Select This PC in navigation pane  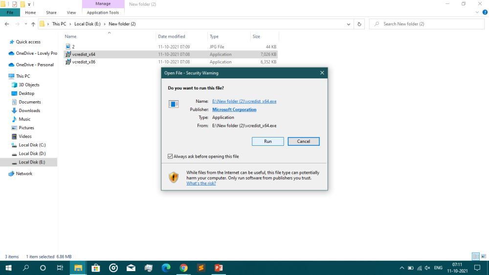click(x=23, y=76)
